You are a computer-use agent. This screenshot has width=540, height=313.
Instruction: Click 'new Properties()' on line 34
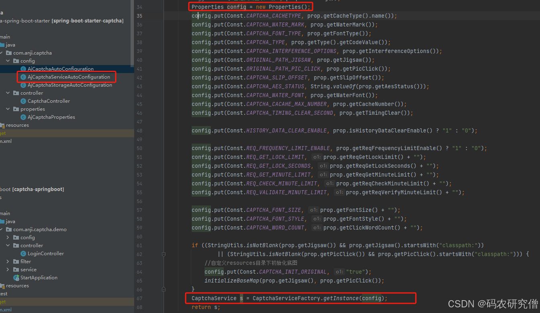pos(282,7)
